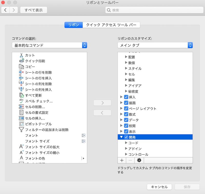Open the メイン タブ customize dropdown
The width and height of the screenshot is (205, 194).
coord(155,45)
